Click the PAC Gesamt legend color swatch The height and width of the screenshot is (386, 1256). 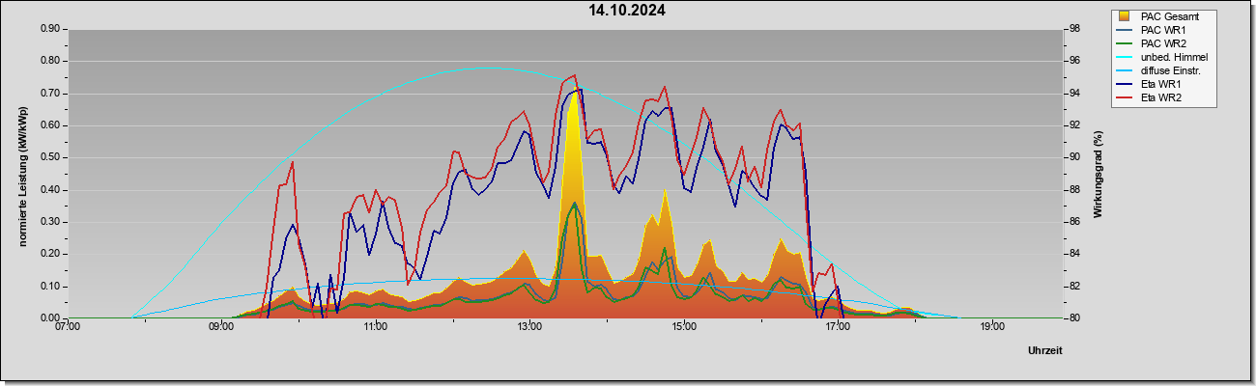coord(1125,16)
